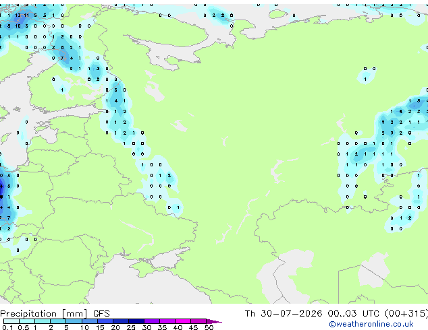
Task: Click the 45 mm legend color swatch
Action: 198,321
